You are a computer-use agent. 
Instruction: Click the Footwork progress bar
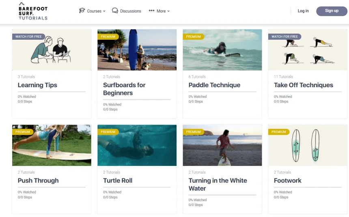(308, 187)
